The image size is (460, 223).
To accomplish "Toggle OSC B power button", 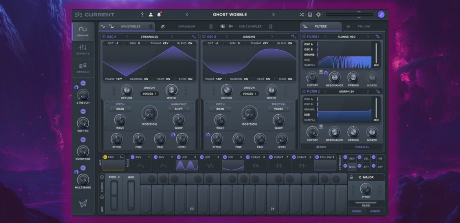I will click(204, 37).
